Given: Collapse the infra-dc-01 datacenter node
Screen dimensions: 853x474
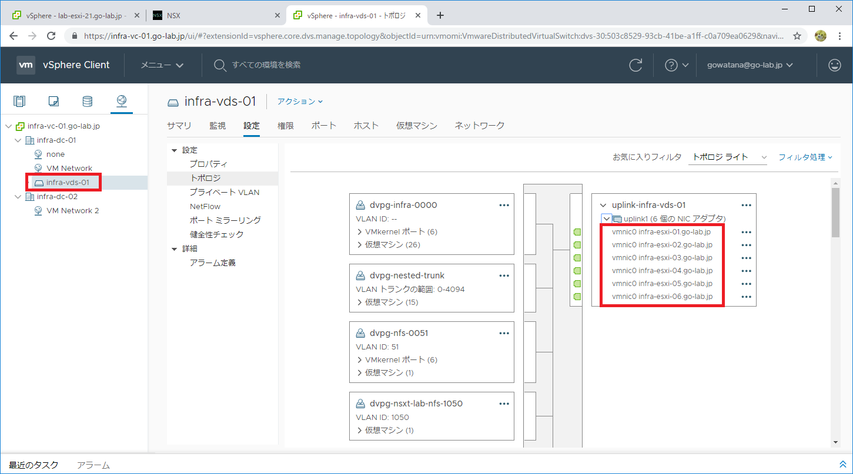Looking at the screenshot, I should click(18, 140).
